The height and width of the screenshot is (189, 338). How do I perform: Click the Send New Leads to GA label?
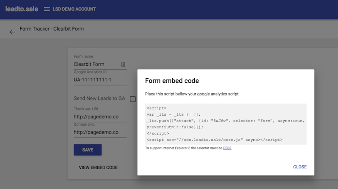[99, 99]
